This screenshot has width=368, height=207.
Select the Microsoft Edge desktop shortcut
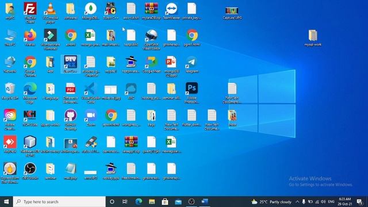coord(30,89)
